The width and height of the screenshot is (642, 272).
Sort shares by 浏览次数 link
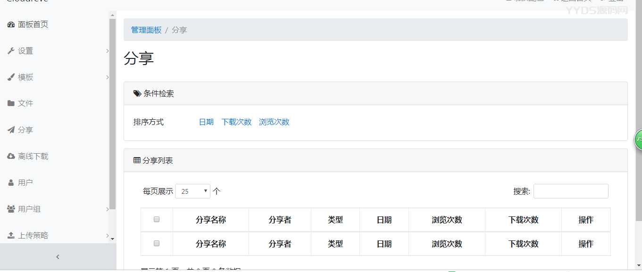pos(274,122)
